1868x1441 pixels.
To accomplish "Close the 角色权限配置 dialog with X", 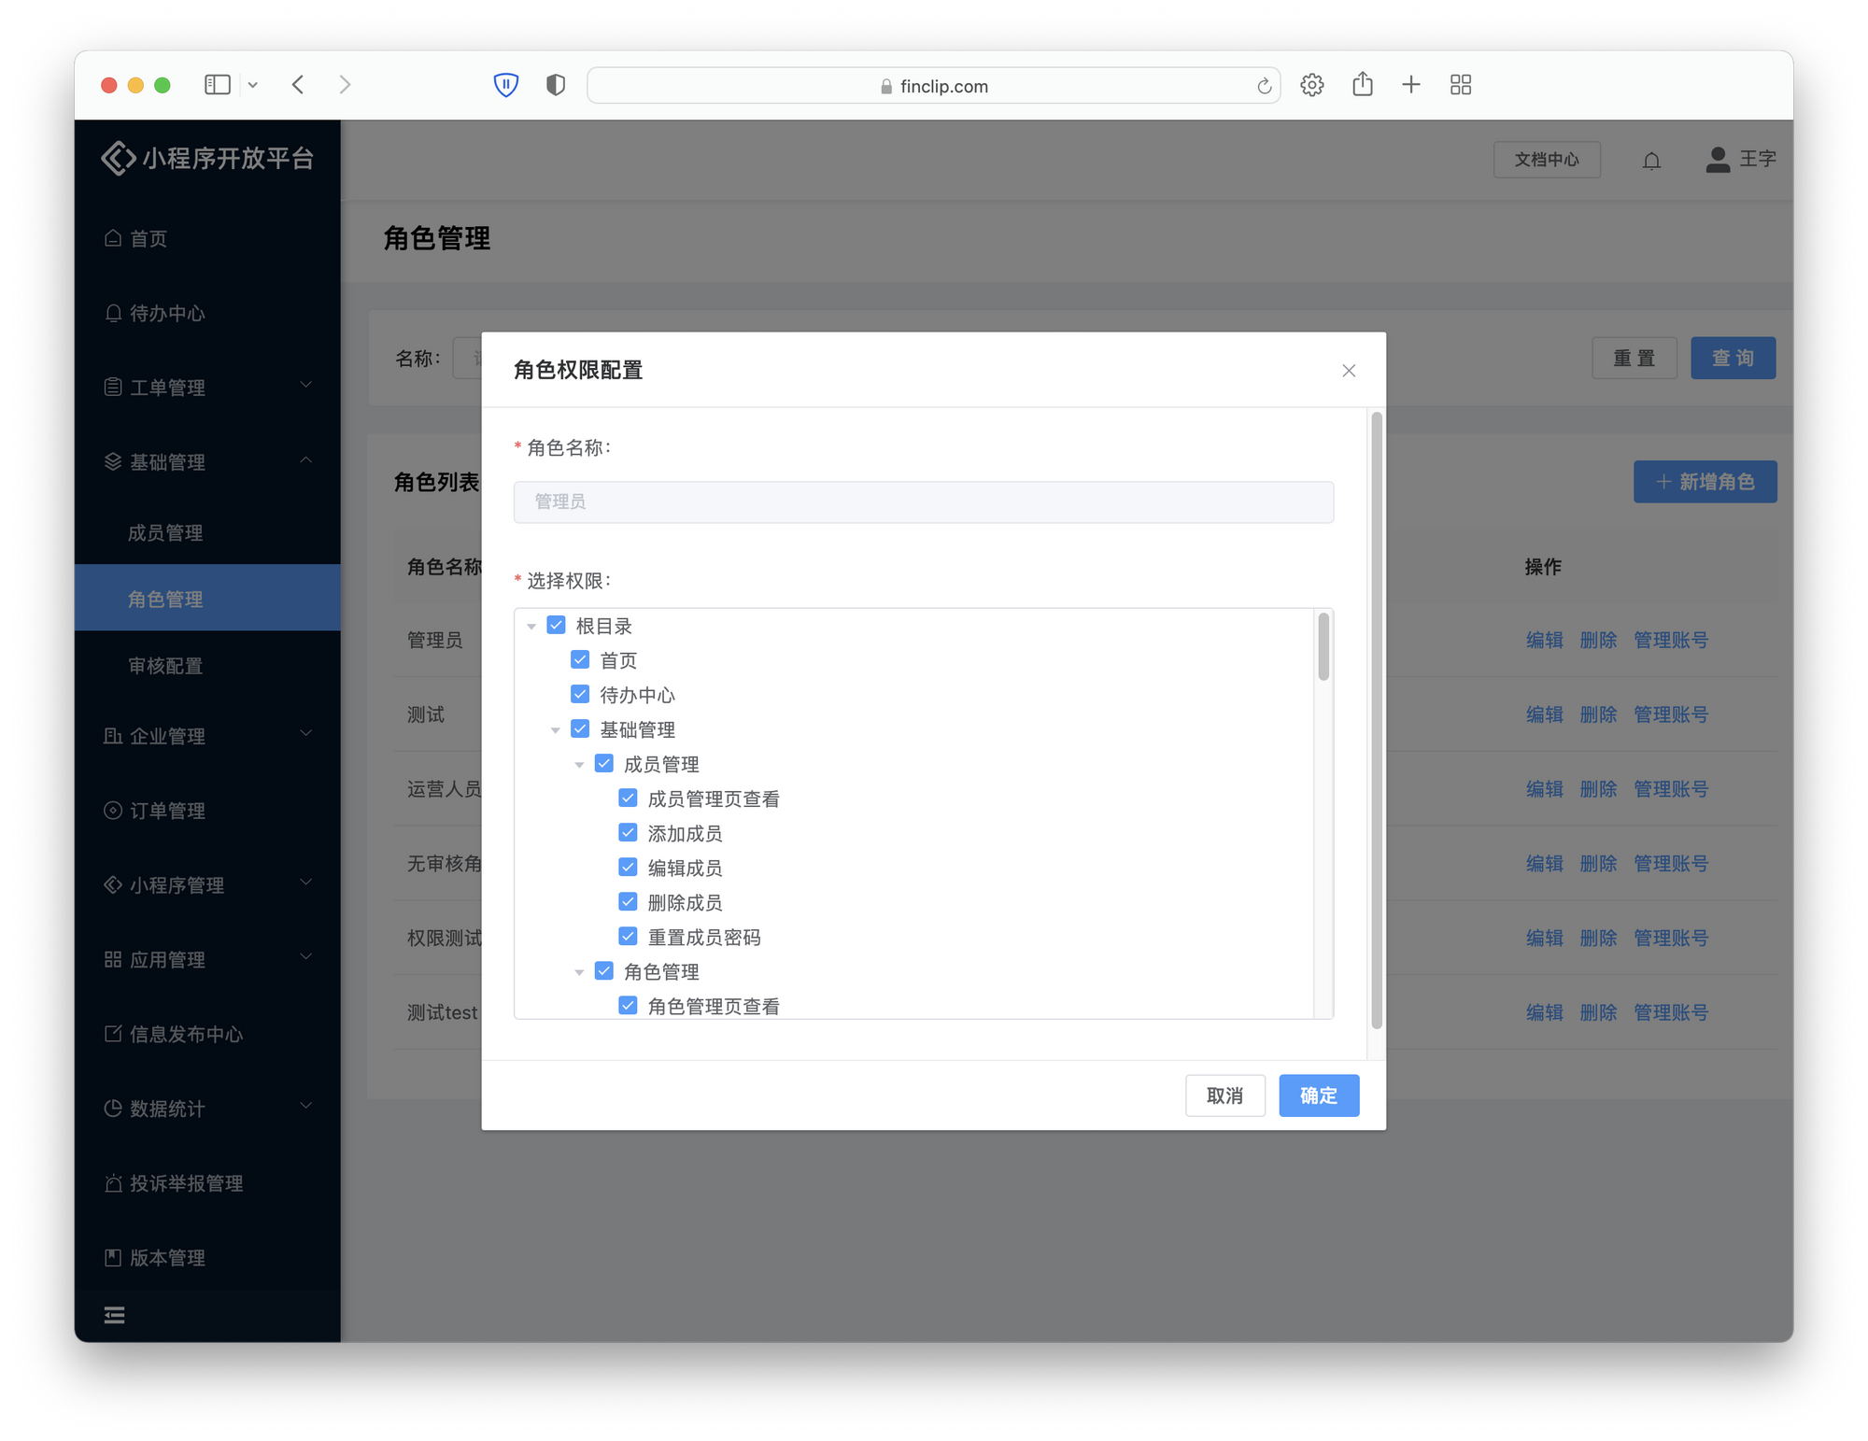I will (x=1349, y=371).
